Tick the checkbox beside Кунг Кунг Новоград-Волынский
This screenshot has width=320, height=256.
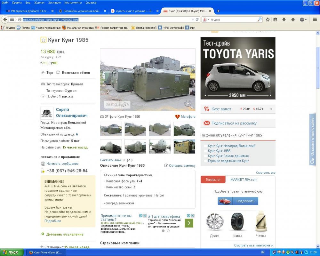point(205,146)
